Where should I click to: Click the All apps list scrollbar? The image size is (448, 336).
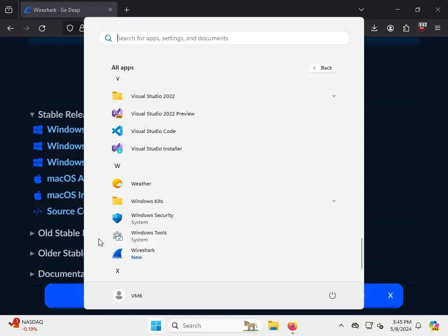tap(362, 253)
